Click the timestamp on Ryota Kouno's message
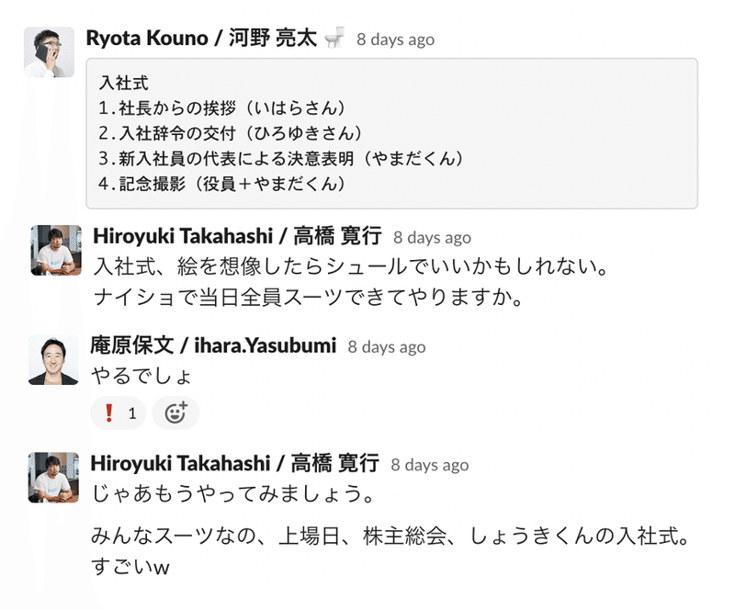Screen dimensions: 735x610 (395, 40)
